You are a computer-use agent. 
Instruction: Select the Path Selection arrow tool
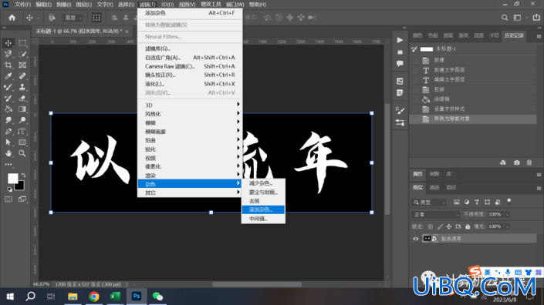tap(8, 142)
